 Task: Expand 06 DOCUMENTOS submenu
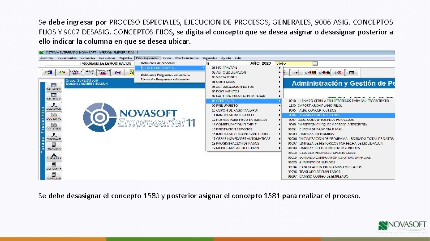pos(244,91)
